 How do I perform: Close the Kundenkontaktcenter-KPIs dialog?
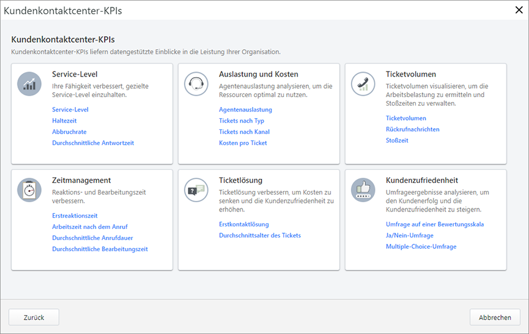pyautogui.click(x=519, y=9)
